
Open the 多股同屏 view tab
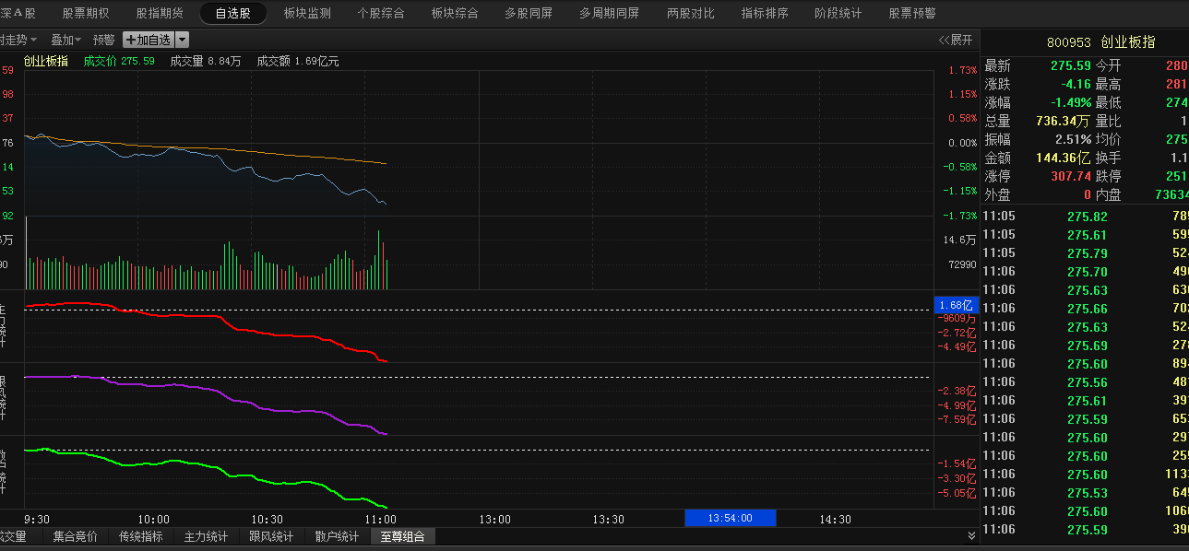[529, 13]
